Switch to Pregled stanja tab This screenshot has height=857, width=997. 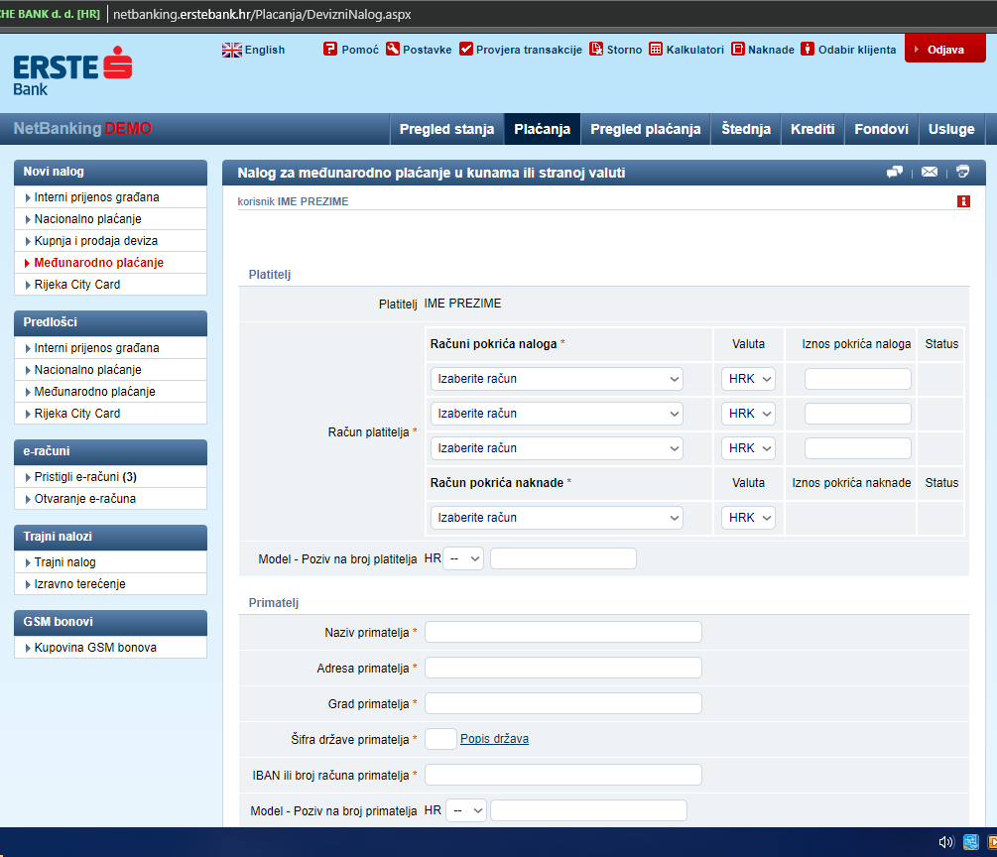coord(446,129)
